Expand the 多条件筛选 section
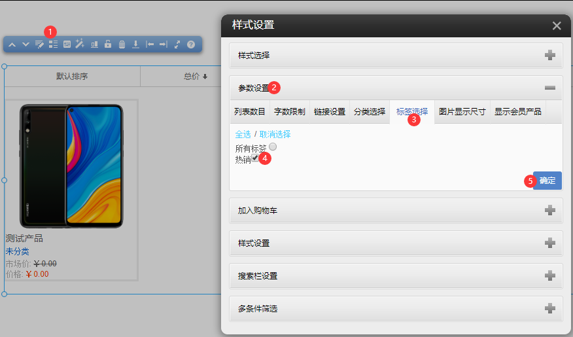Screen dimensions: 573x337 pyautogui.click(x=550, y=308)
